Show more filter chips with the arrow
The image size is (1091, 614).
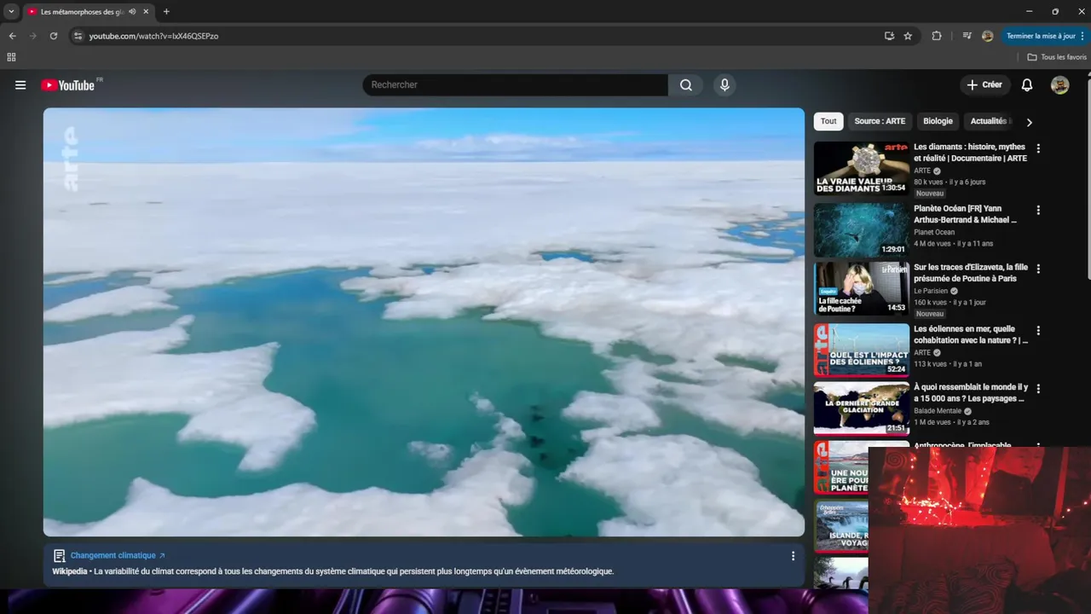point(1029,122)
